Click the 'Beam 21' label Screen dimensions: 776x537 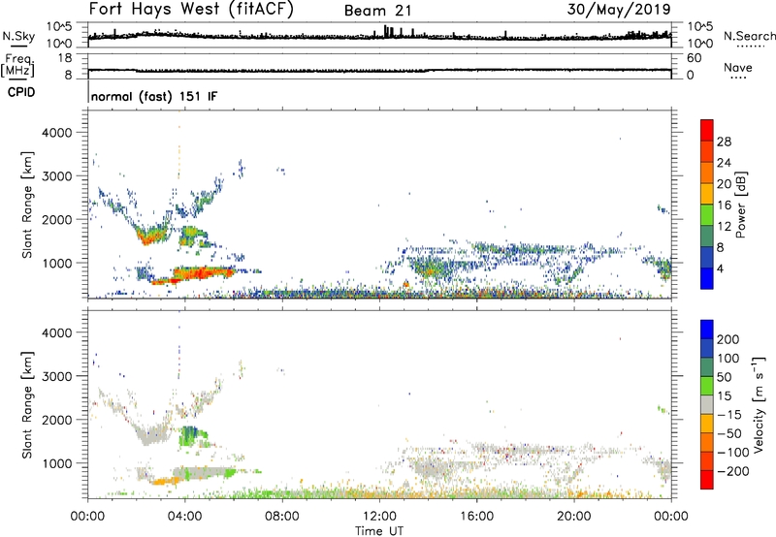coord(377,11)
